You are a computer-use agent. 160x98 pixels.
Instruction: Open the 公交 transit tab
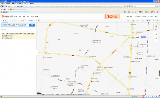pyautogui.click(x=14, y=21)
